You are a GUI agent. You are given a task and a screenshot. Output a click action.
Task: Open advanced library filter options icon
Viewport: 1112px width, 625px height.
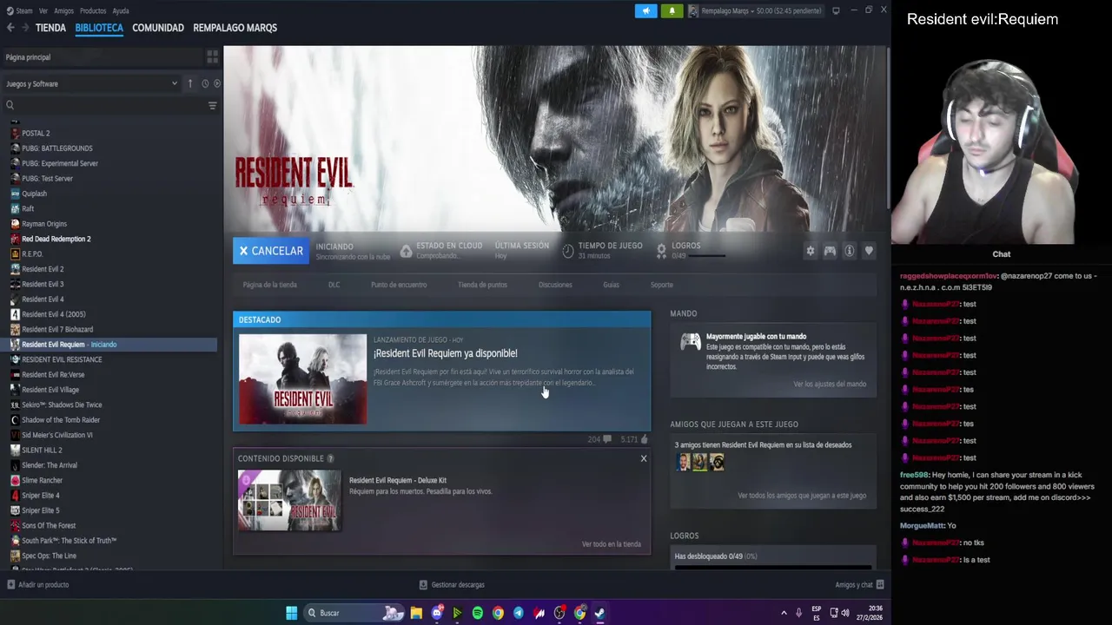tap(212, 105)
